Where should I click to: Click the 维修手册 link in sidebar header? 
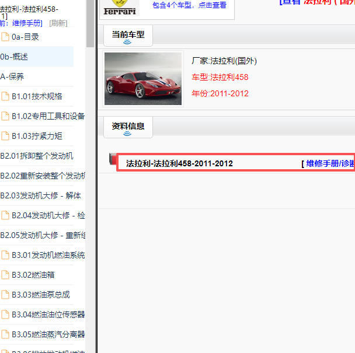pos(26,23)
